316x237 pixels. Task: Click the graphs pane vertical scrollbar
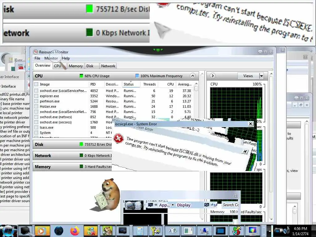pos(271,147)
